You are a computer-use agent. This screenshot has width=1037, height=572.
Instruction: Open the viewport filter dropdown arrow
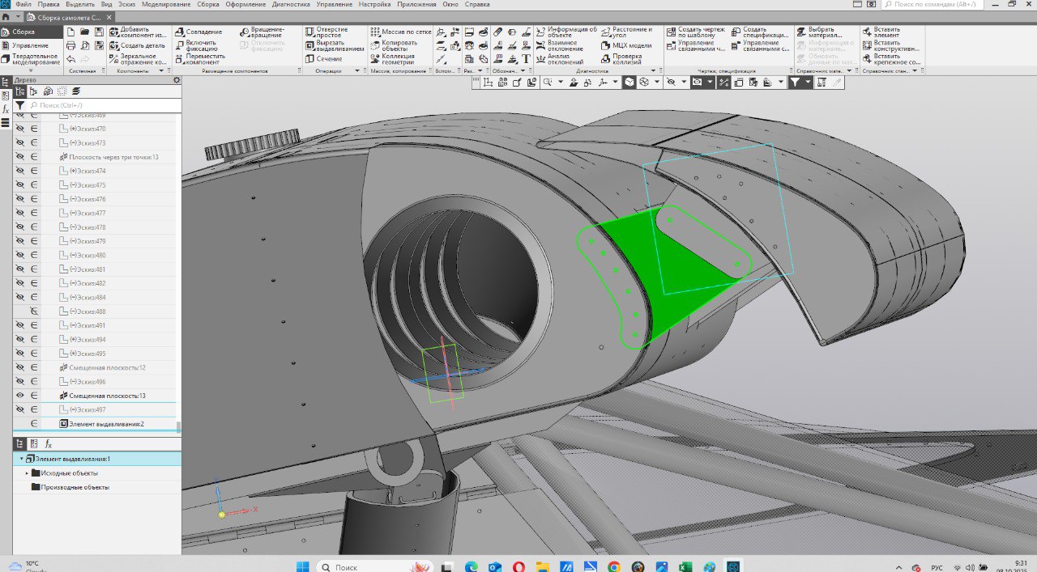(x=807, y=83)
